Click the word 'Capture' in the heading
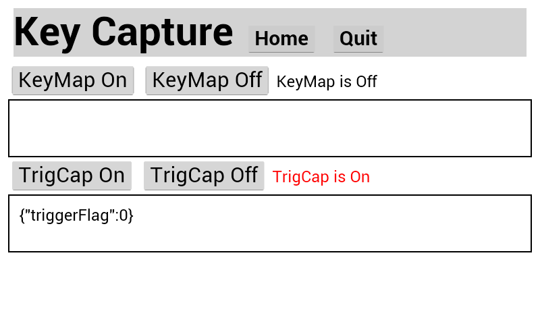540x324 pixels. pyautogui.click(x=162, y=32)
